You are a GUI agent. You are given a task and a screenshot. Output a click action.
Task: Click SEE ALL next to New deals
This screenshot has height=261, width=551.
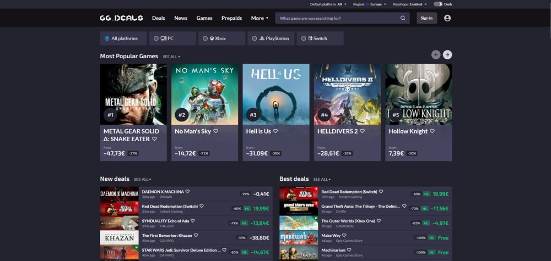142,179
